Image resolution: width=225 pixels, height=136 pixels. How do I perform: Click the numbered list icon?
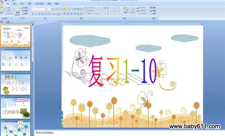pyautogui.click(x=70, y=9)
